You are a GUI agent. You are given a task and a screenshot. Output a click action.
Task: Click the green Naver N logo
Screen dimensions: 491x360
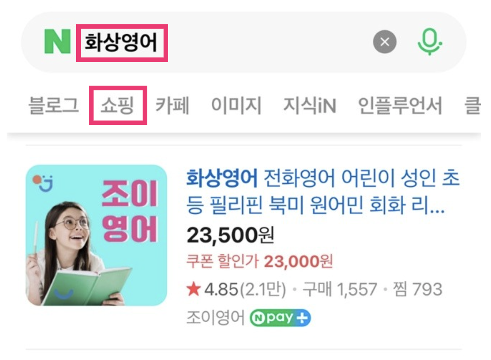click(x=57, y=42)
